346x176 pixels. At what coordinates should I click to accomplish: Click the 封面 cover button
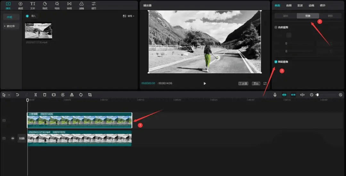(x=22, y=138)
